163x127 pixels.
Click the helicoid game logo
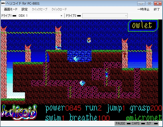[19, 112]
